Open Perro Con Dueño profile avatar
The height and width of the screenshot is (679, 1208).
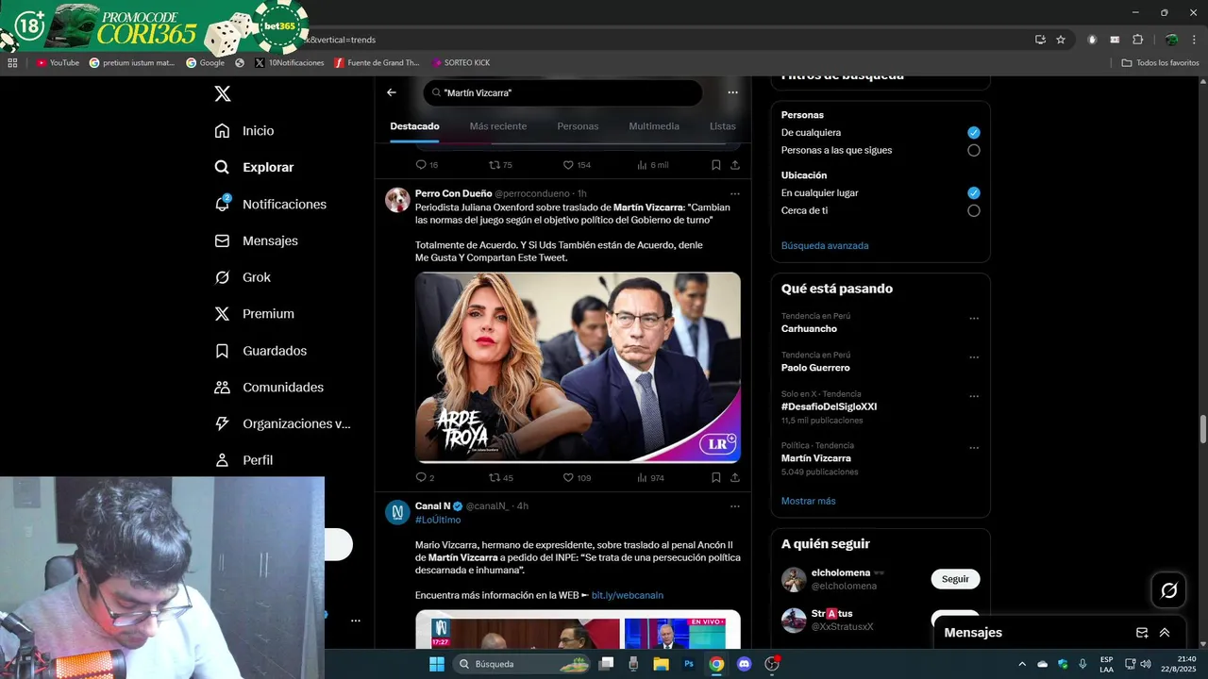(397, 199)
